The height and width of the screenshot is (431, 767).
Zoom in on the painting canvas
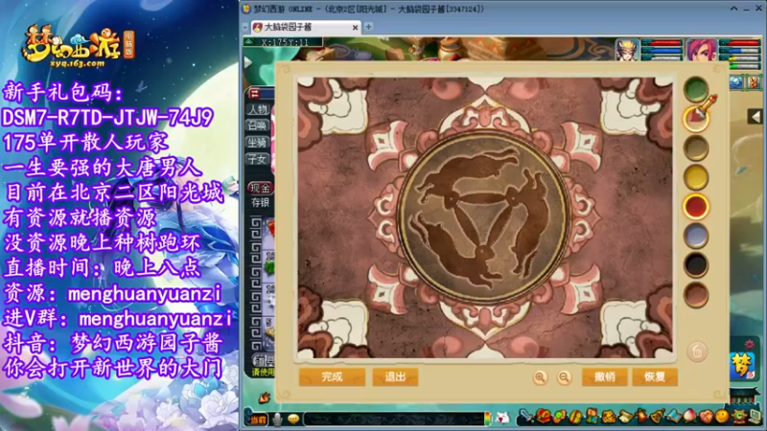tap(540, 377)
